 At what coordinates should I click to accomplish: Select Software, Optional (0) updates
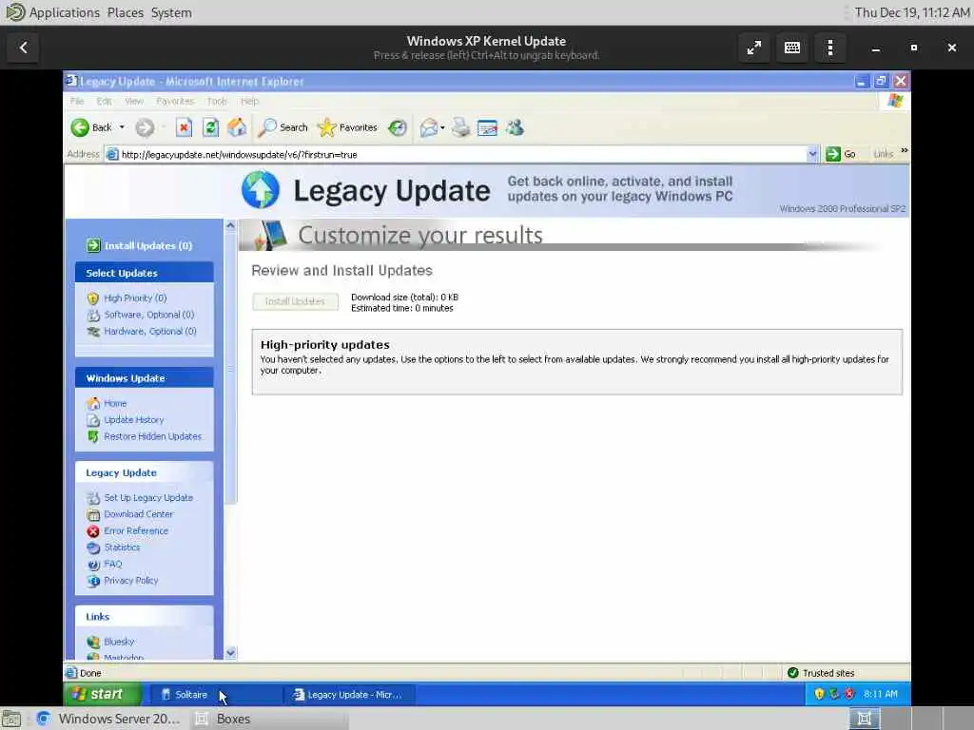(149, 315)
